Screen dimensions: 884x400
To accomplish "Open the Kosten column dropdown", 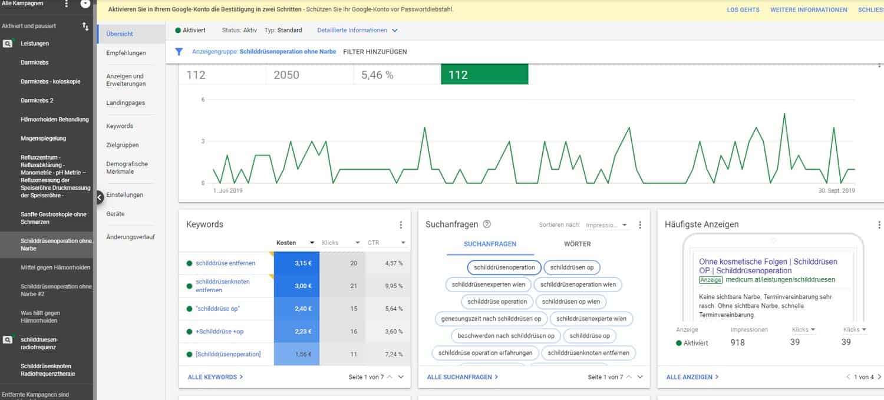I will 311,243.
